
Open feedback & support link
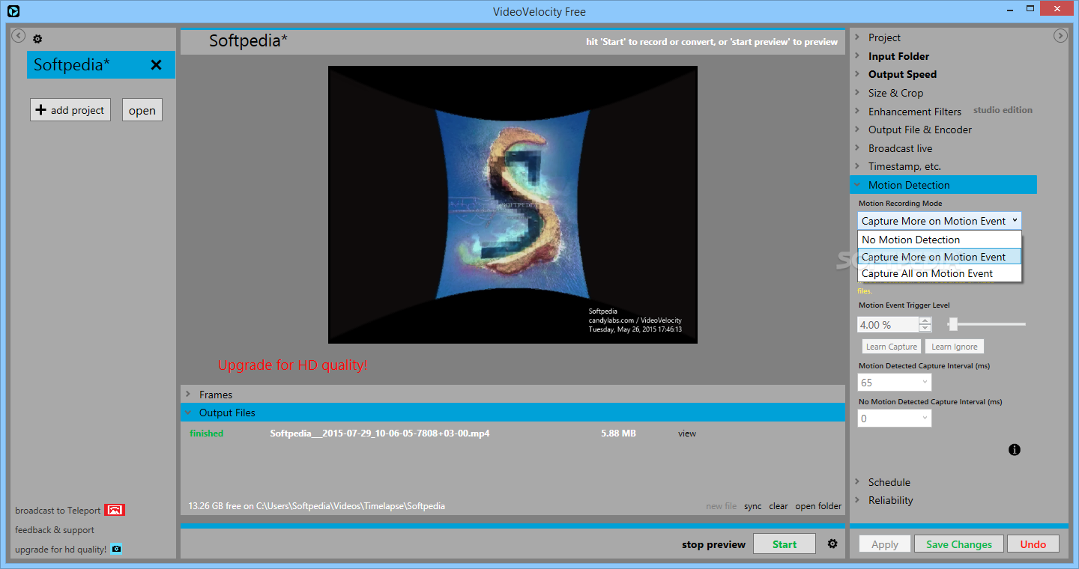click(x=55, y=530)
